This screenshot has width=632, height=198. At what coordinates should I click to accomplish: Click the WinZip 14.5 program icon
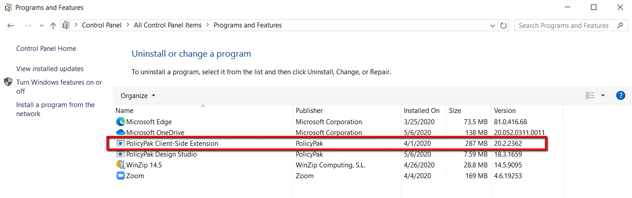[x=120, y=165]
